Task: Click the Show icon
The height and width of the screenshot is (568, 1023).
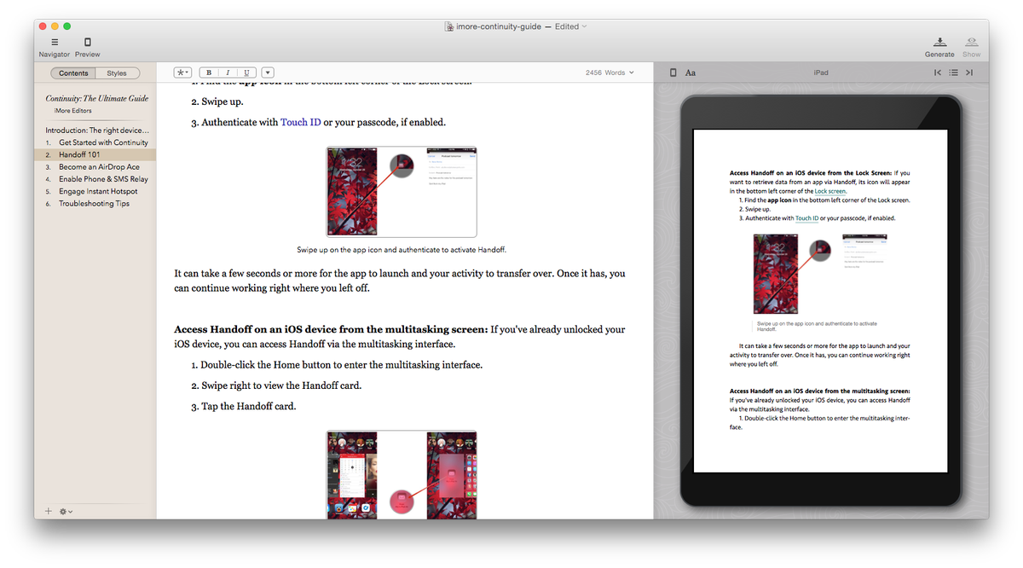Action: tap(971, 43)
